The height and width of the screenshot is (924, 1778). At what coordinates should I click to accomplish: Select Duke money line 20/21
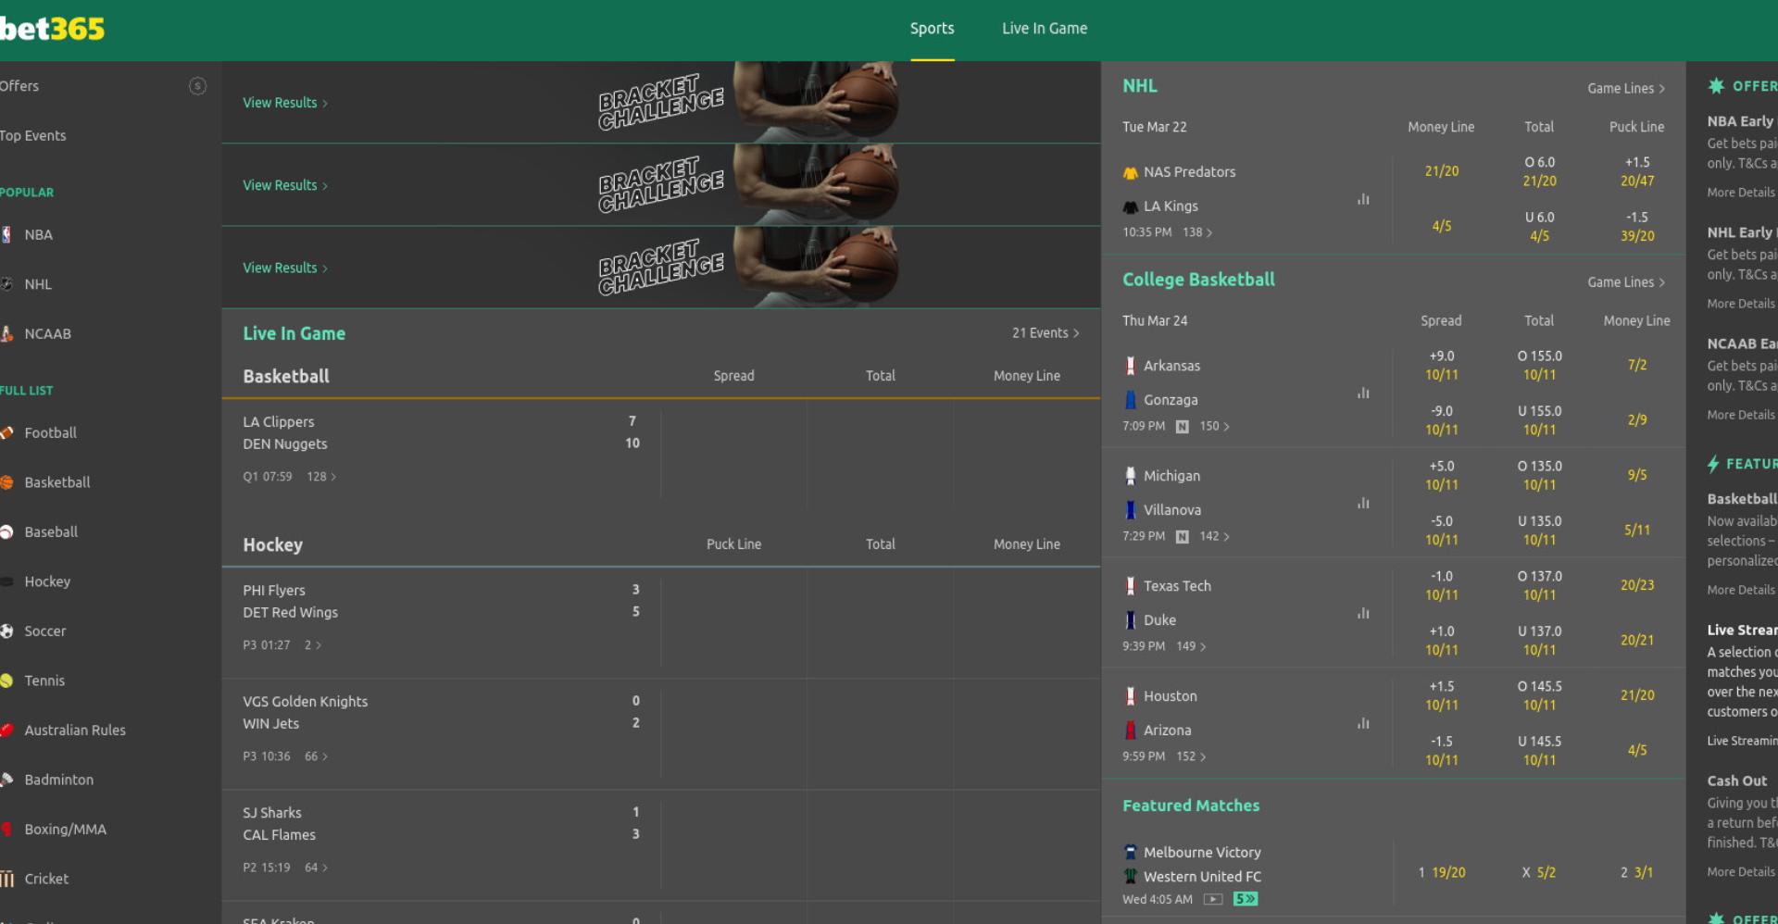click(1636, 640)
